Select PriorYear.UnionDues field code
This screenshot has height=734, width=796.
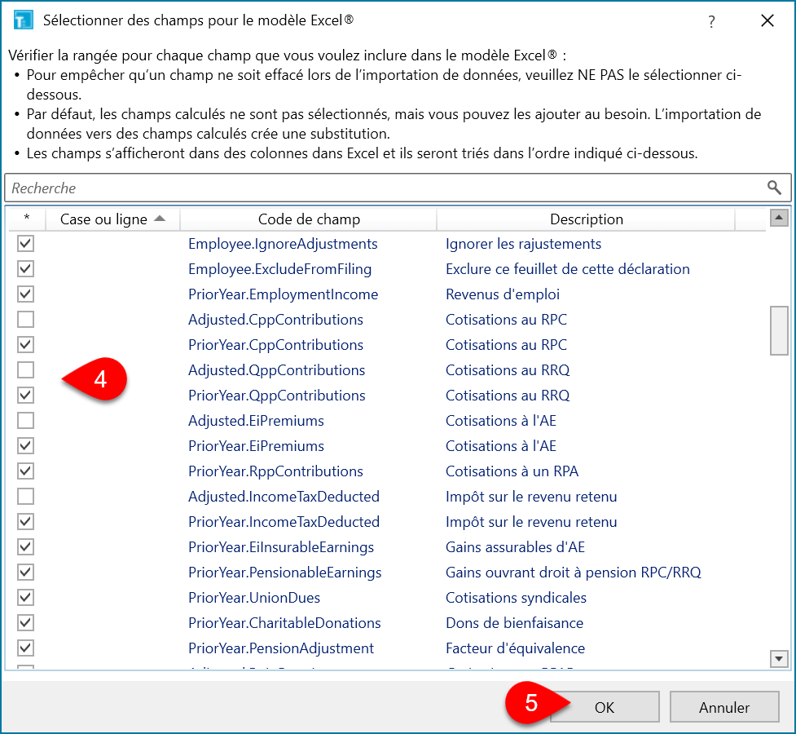pyautogui.click(x=254, y=598)
